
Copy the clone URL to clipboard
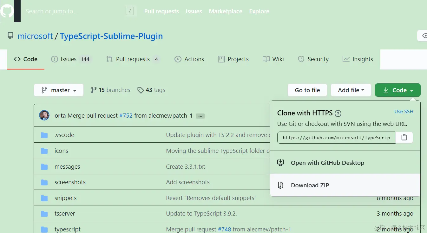coord(404,138)
